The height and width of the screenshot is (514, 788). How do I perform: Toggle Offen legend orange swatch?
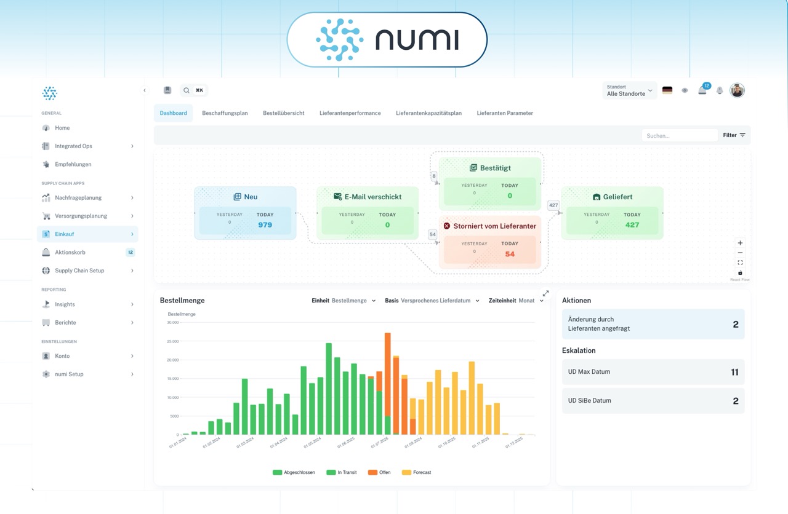372,472
